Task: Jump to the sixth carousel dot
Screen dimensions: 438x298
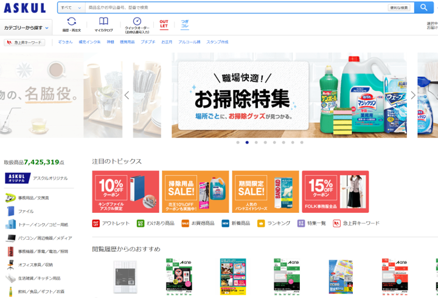Action: point(283,142)
